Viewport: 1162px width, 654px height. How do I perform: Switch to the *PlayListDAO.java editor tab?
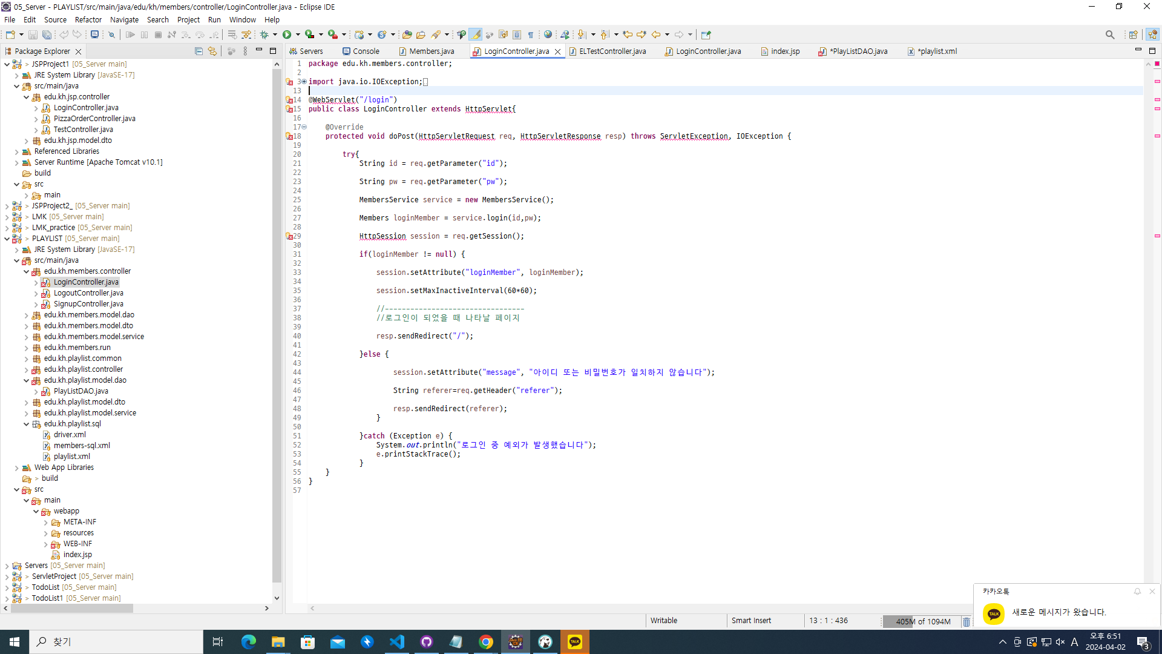click(859, 51)
